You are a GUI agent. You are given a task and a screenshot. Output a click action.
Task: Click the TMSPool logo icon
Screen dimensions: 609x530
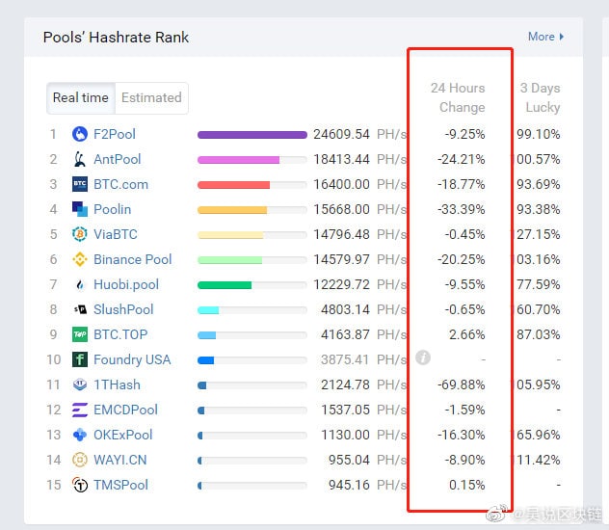pyautogui.click(x=80, y=485)
